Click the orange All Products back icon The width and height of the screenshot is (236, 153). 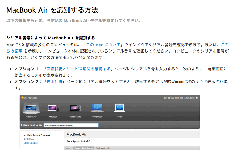(22, 98)
